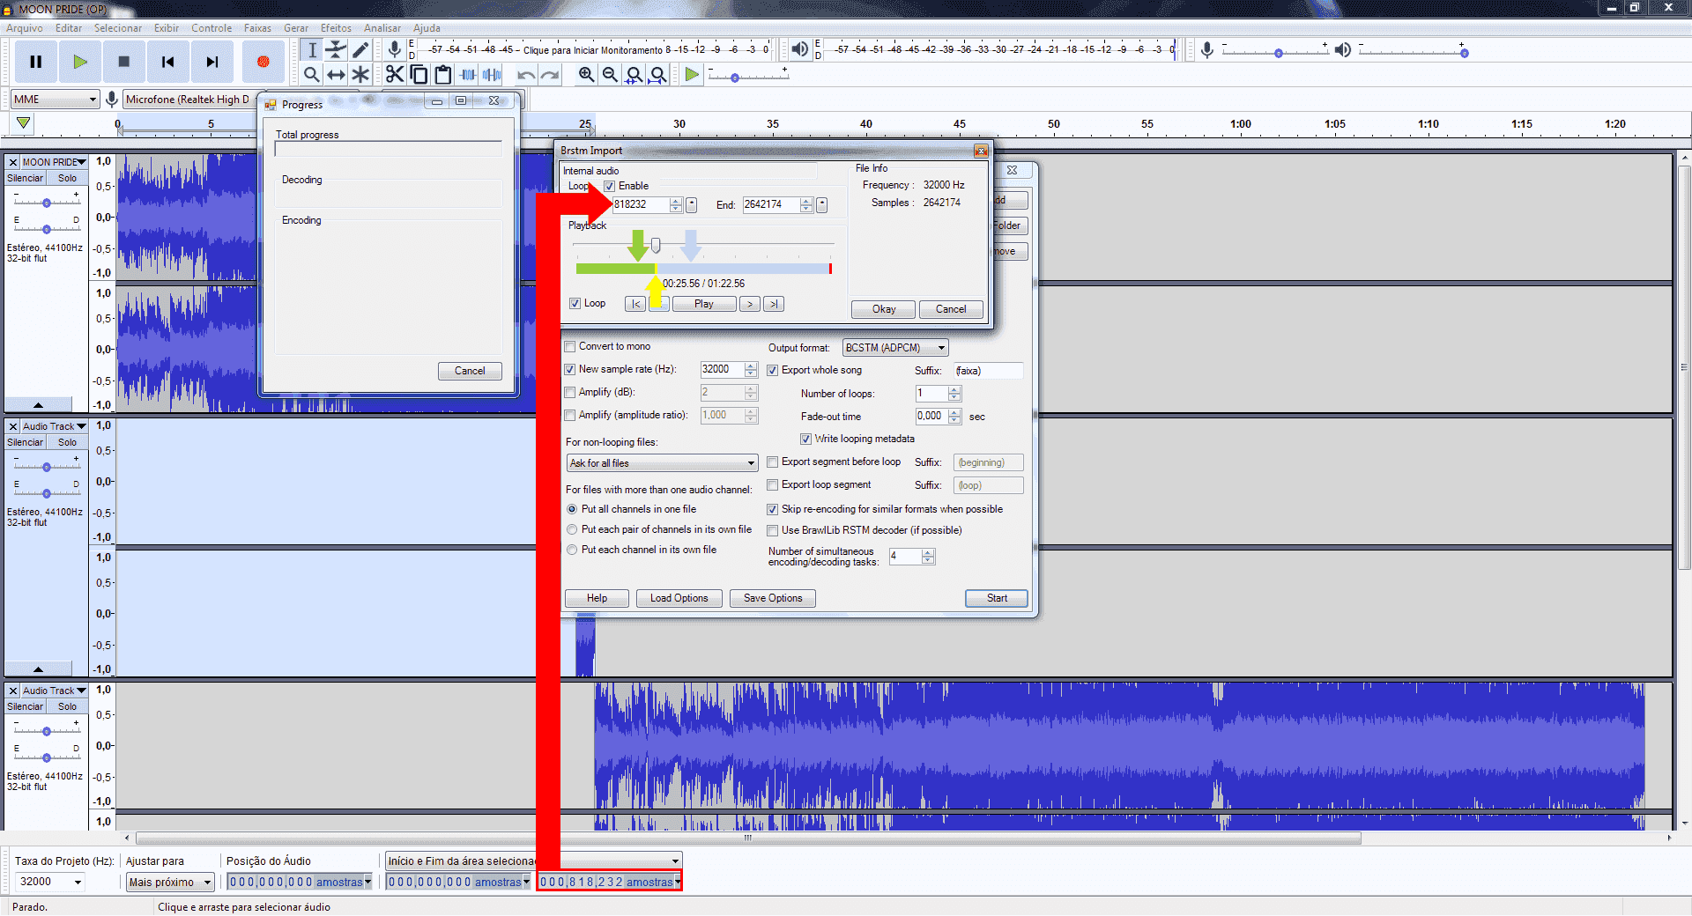Open the Arquivo menu
This screenshot has width=1692, height=916.
point(25,28)
